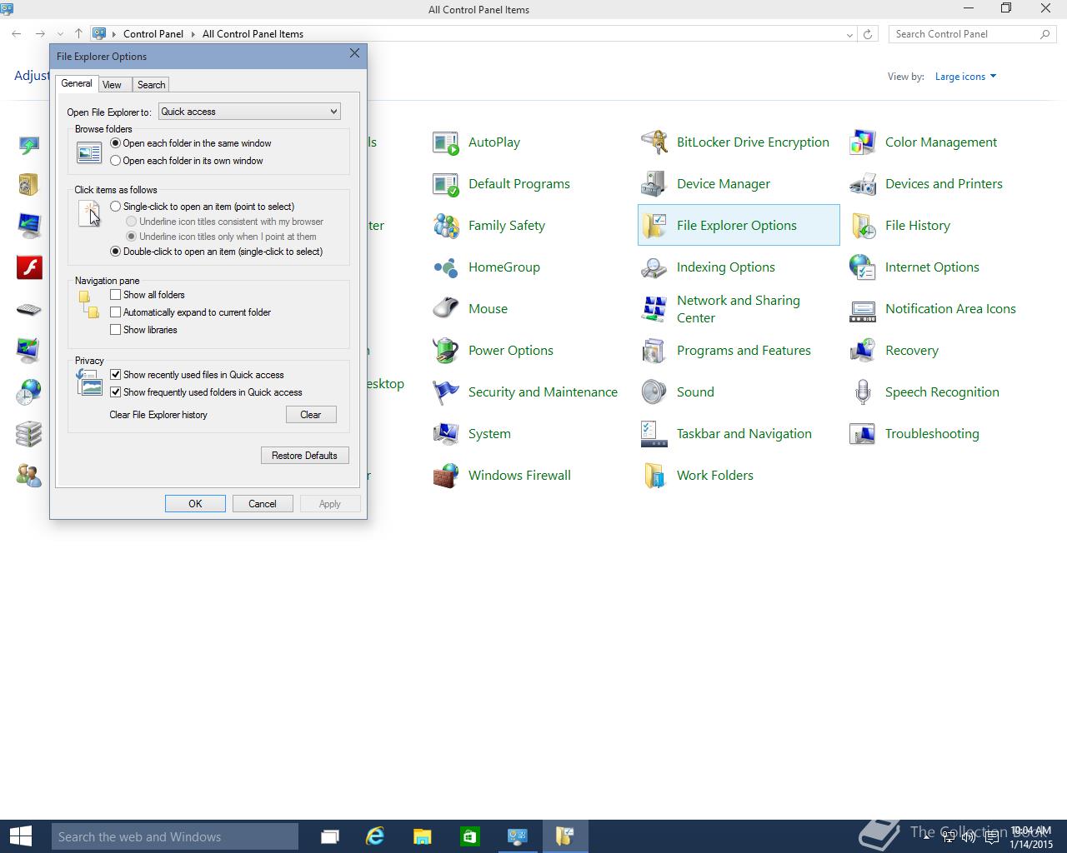Select Open each folder in the same window
The height and width of the screenshot is (853, 1067).
pos(116,143)
